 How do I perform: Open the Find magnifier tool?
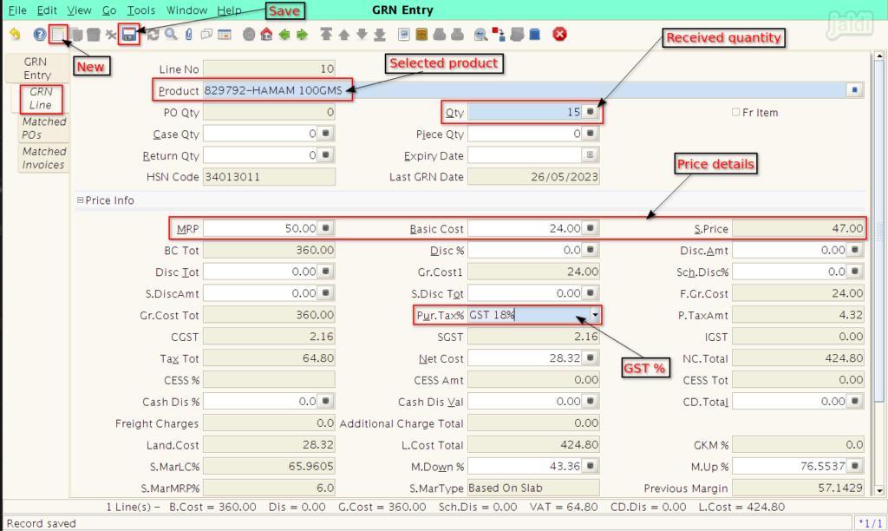(171, 35)
